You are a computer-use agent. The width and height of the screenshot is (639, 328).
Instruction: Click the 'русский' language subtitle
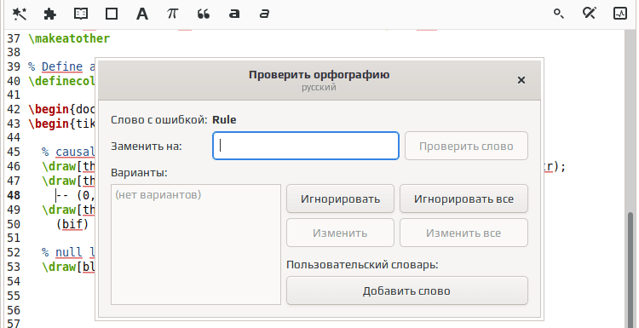tap(319, 88)
